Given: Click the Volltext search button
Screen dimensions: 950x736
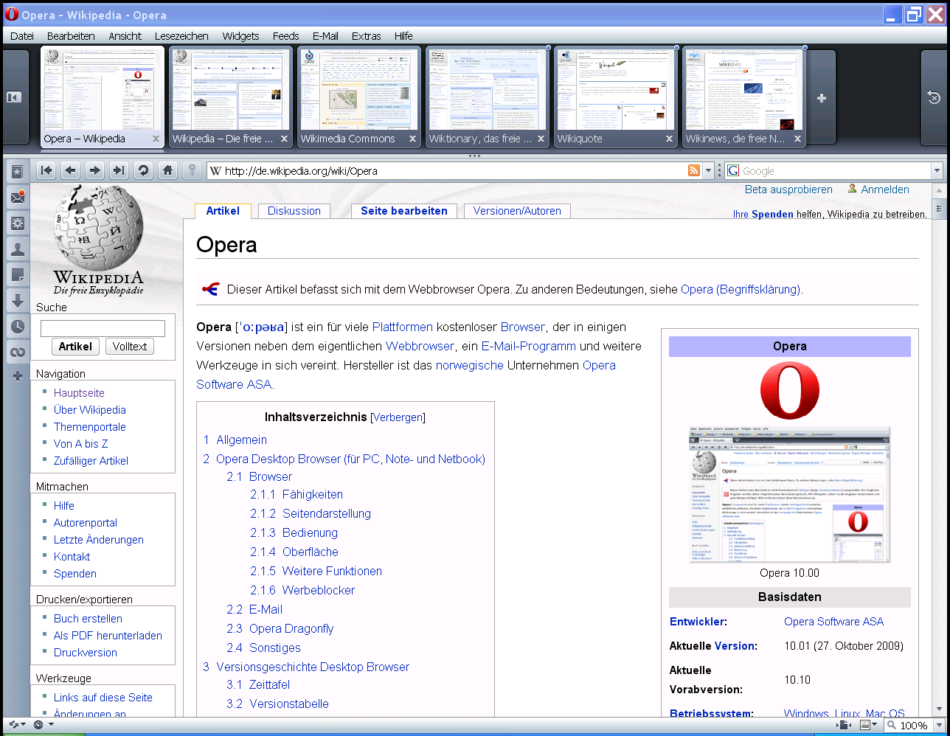Looking at the screenshot, I should [x=130, y=347].
